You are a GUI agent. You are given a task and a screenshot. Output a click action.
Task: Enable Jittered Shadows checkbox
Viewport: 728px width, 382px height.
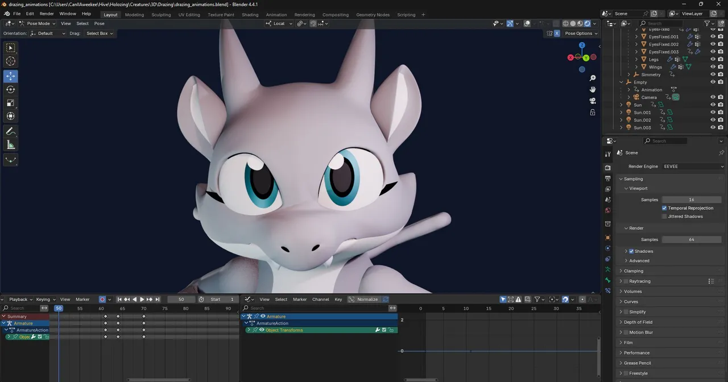(x=664, y=217)
